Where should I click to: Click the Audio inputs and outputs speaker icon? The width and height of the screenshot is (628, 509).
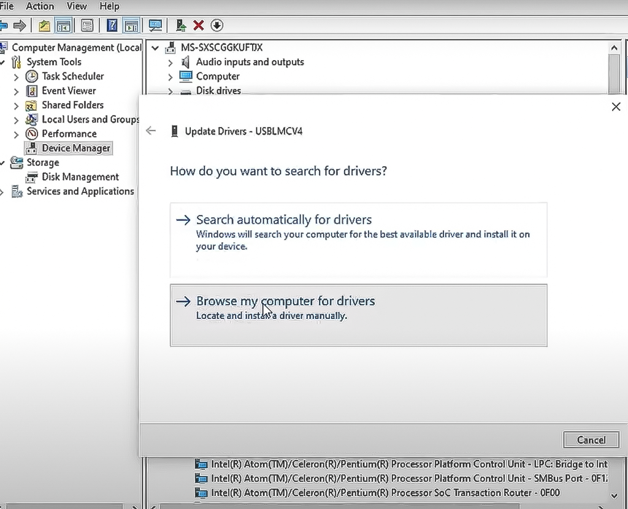[x=185, y=62]
